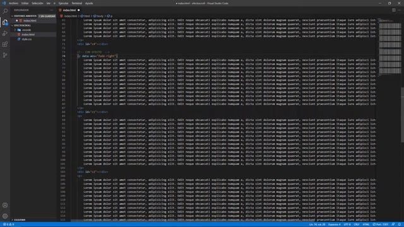Open the Ejecutar menu
This screenshot has height=227, width=404.
pyautogui.click(x=63, y=3)
